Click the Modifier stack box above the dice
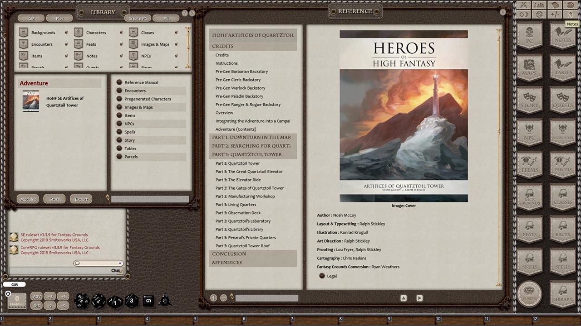Image resolution: width=581 pixels, height=326 pixels. (16, 299)
